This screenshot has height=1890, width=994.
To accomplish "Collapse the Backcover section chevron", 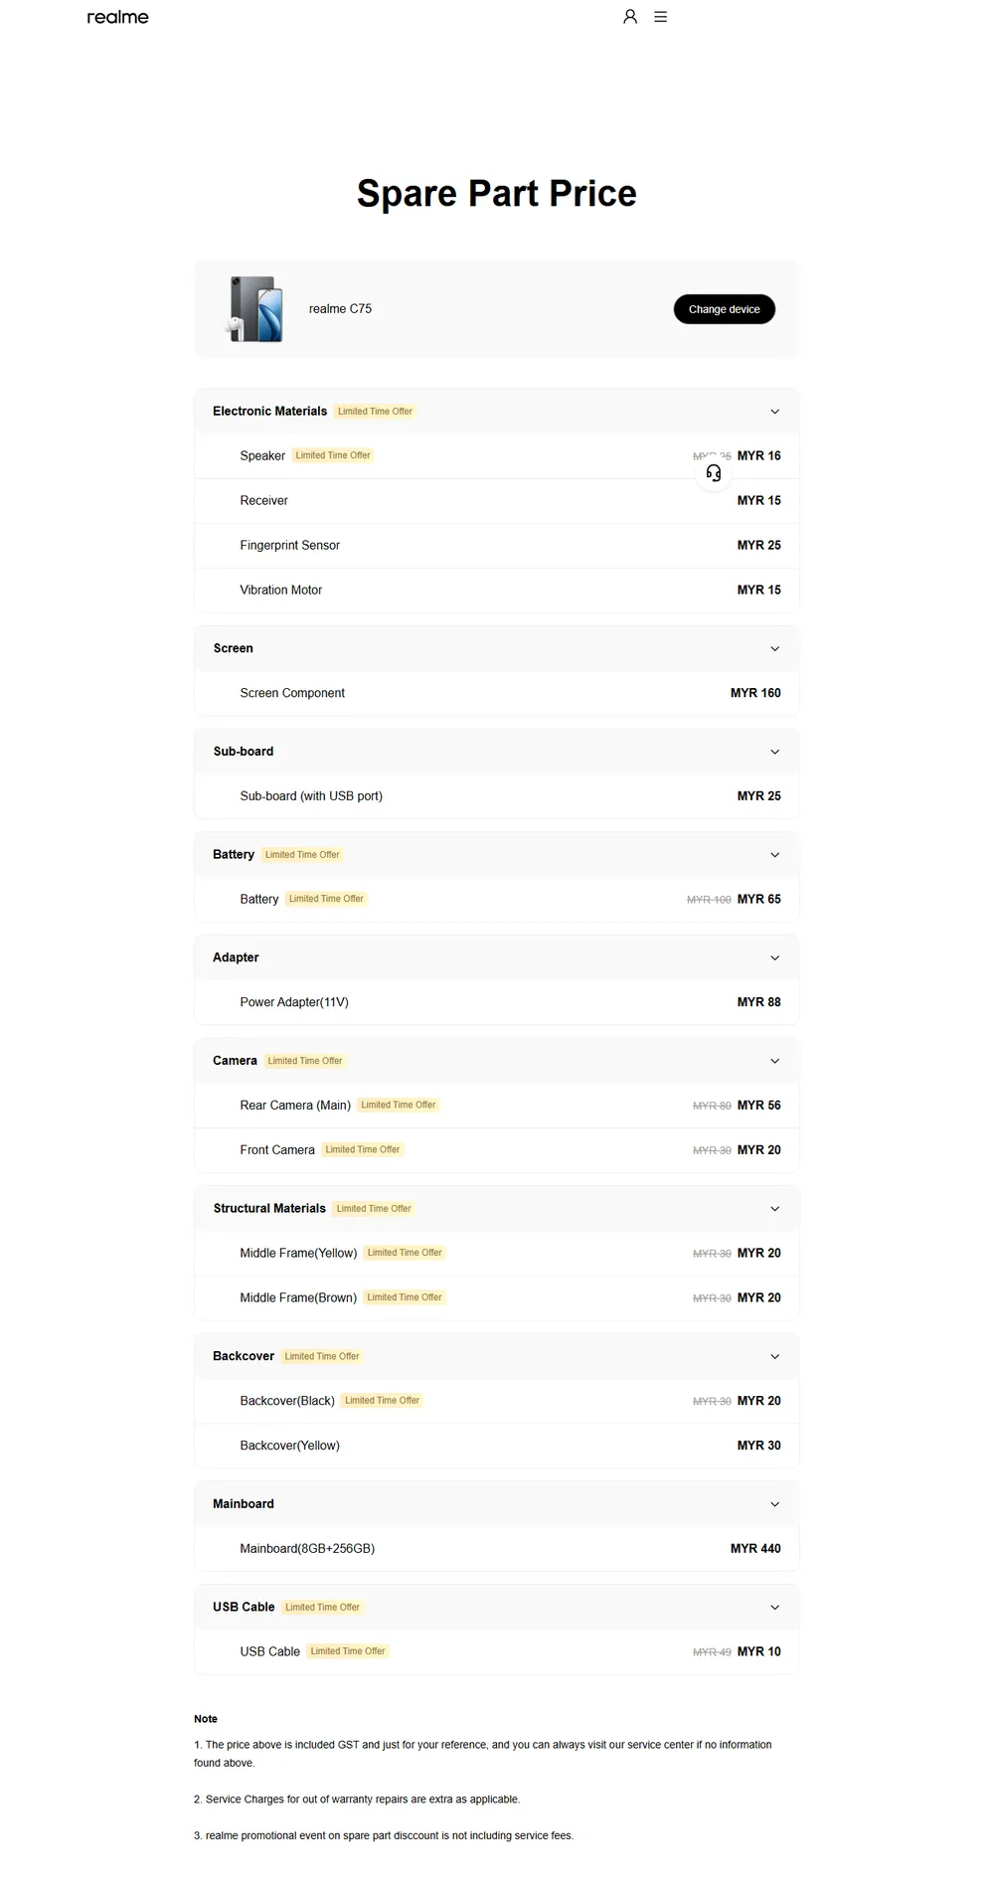I will (775, 1357).
